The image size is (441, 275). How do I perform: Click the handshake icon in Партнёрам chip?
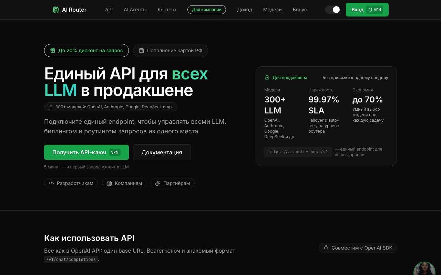158,183
